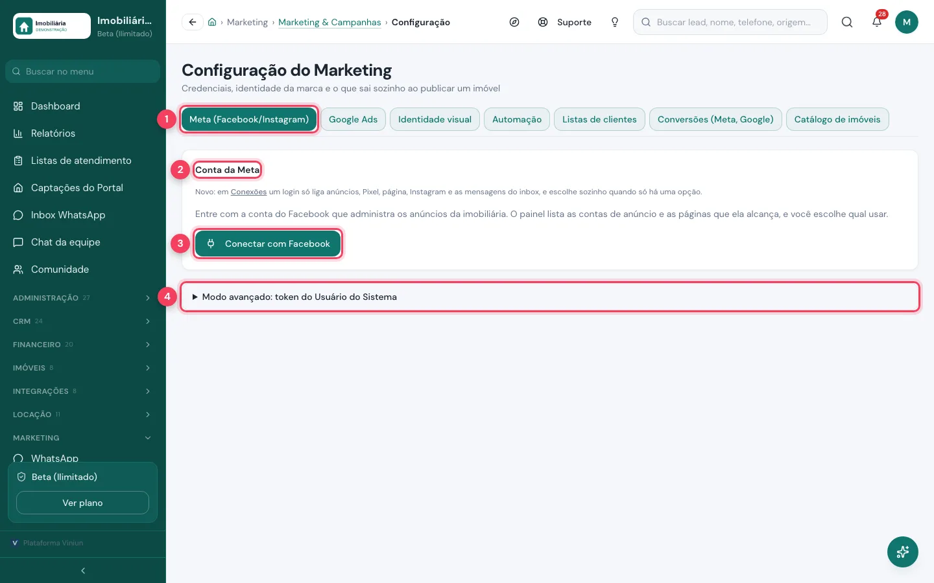The image size is (934, 583).
Task: Open Inbox WhatsApp
Action: pos(83,215)
